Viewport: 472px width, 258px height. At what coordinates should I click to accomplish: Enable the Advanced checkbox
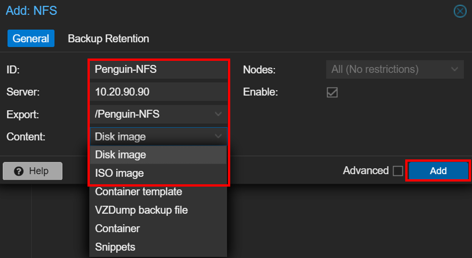coord(397,171)
